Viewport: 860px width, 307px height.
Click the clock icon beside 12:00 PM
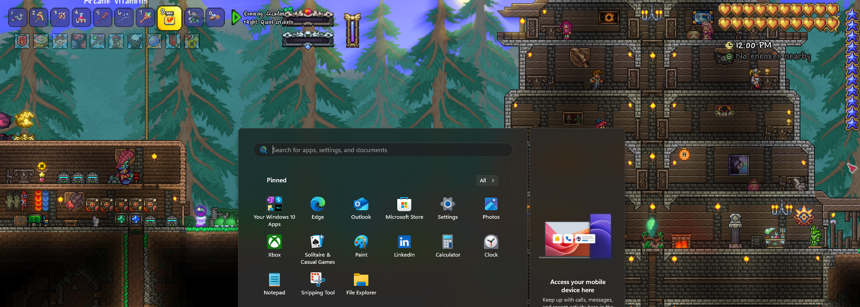pyautogui.click(x=729, y=45)
